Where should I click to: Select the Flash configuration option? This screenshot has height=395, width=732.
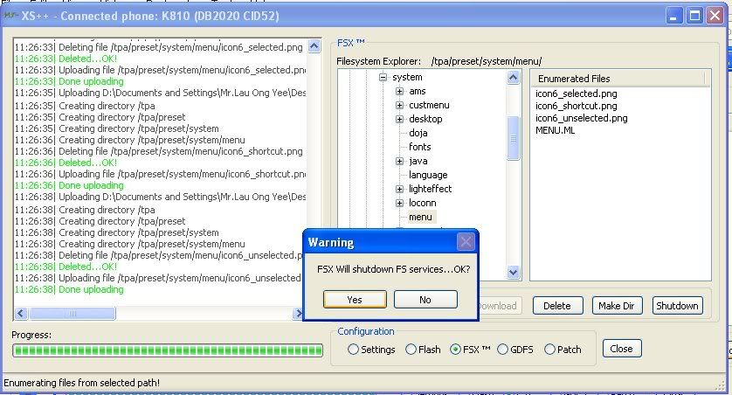(411, 350)
